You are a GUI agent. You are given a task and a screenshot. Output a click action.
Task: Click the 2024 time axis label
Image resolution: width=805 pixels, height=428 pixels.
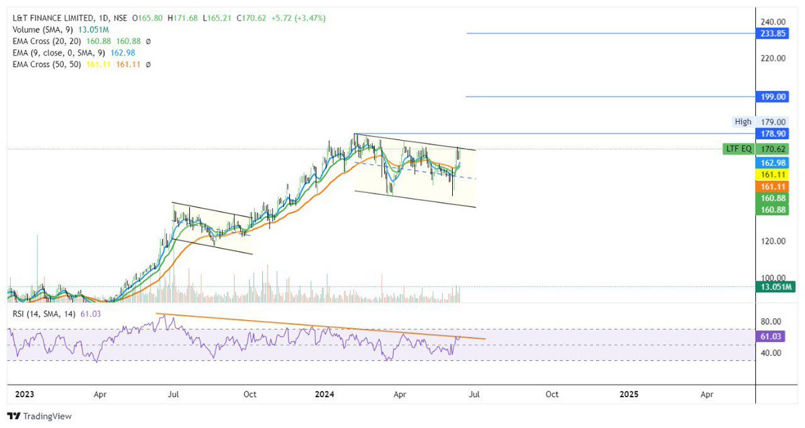pyautogui.click(x=323, y=395)
